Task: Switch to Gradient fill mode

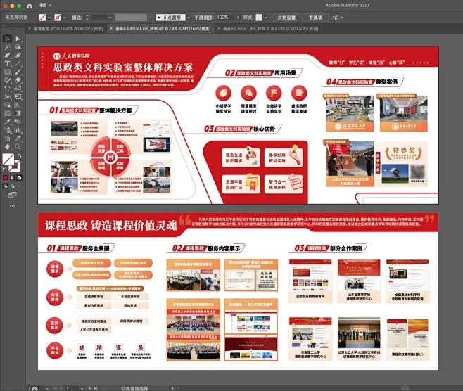Action: coord(11,177)
